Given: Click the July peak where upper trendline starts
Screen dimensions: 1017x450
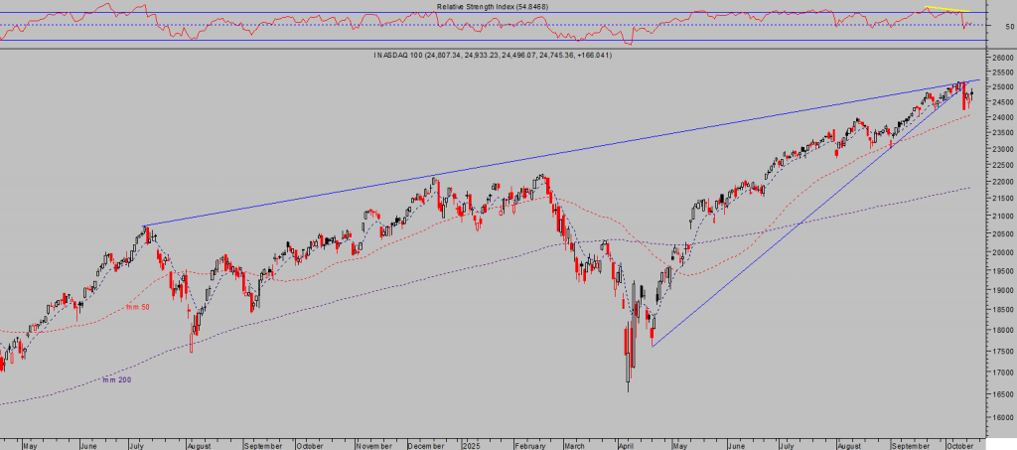Looking at the screenshot, I should (145, 226).
